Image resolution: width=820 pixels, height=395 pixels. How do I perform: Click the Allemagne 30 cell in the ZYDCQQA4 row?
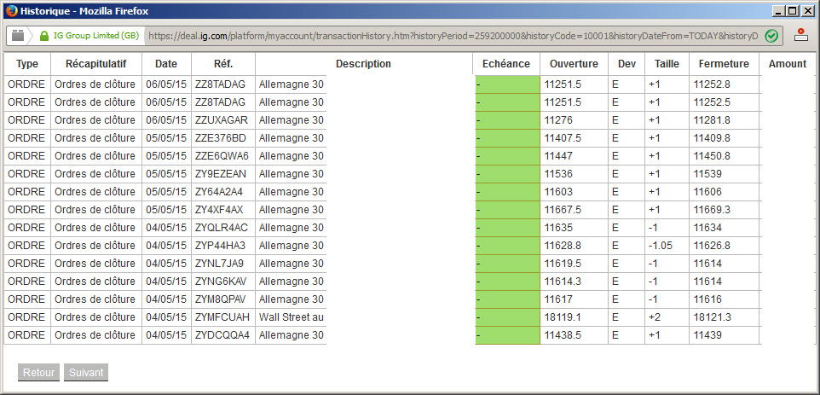292,334
